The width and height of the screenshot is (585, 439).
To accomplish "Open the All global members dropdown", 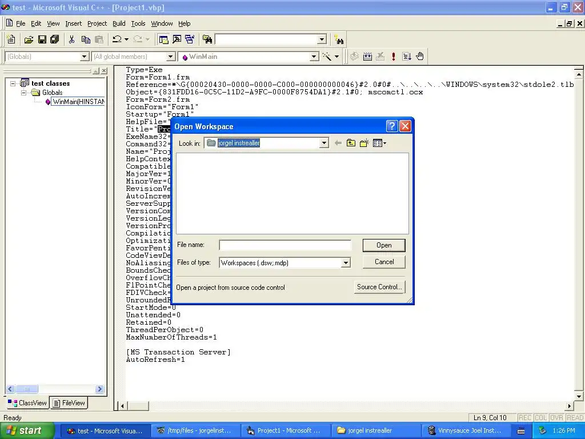I will pyautogui.click(x=170, y=57).
